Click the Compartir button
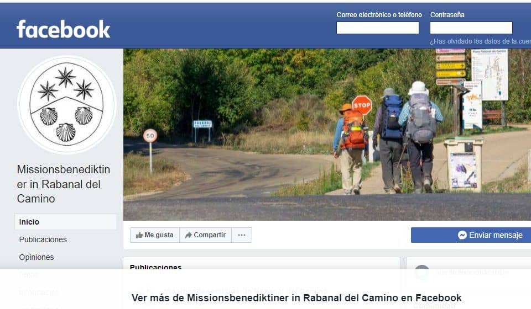 206,235
